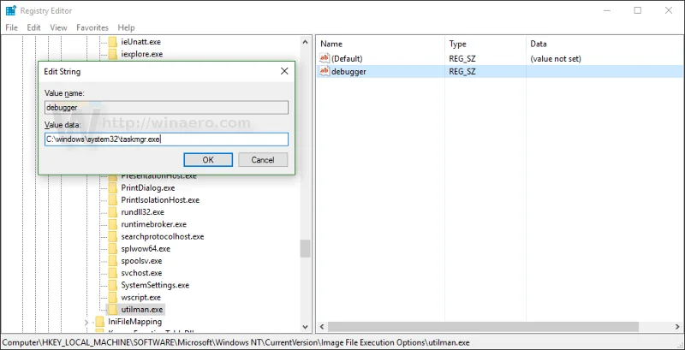Screen dimensions: 685x350
Task: Click the values pane horizontal scrollbar thumb
Action: pos(483,326)
